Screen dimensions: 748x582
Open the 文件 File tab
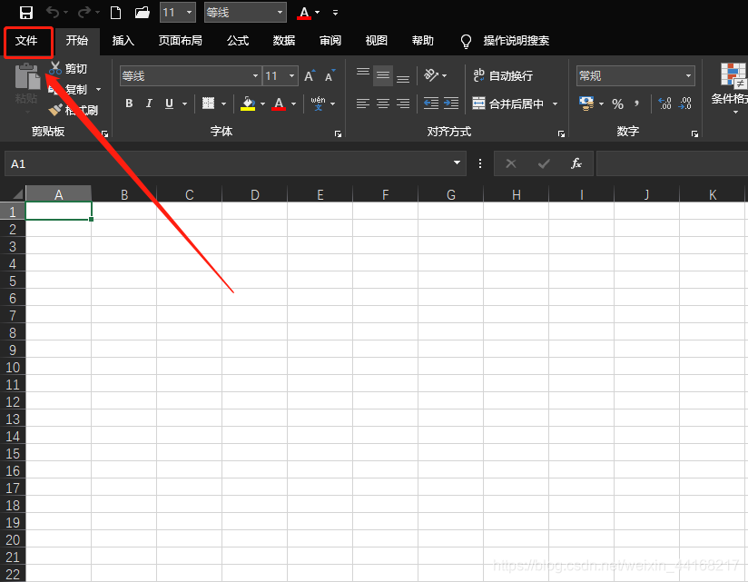point(26,41)
